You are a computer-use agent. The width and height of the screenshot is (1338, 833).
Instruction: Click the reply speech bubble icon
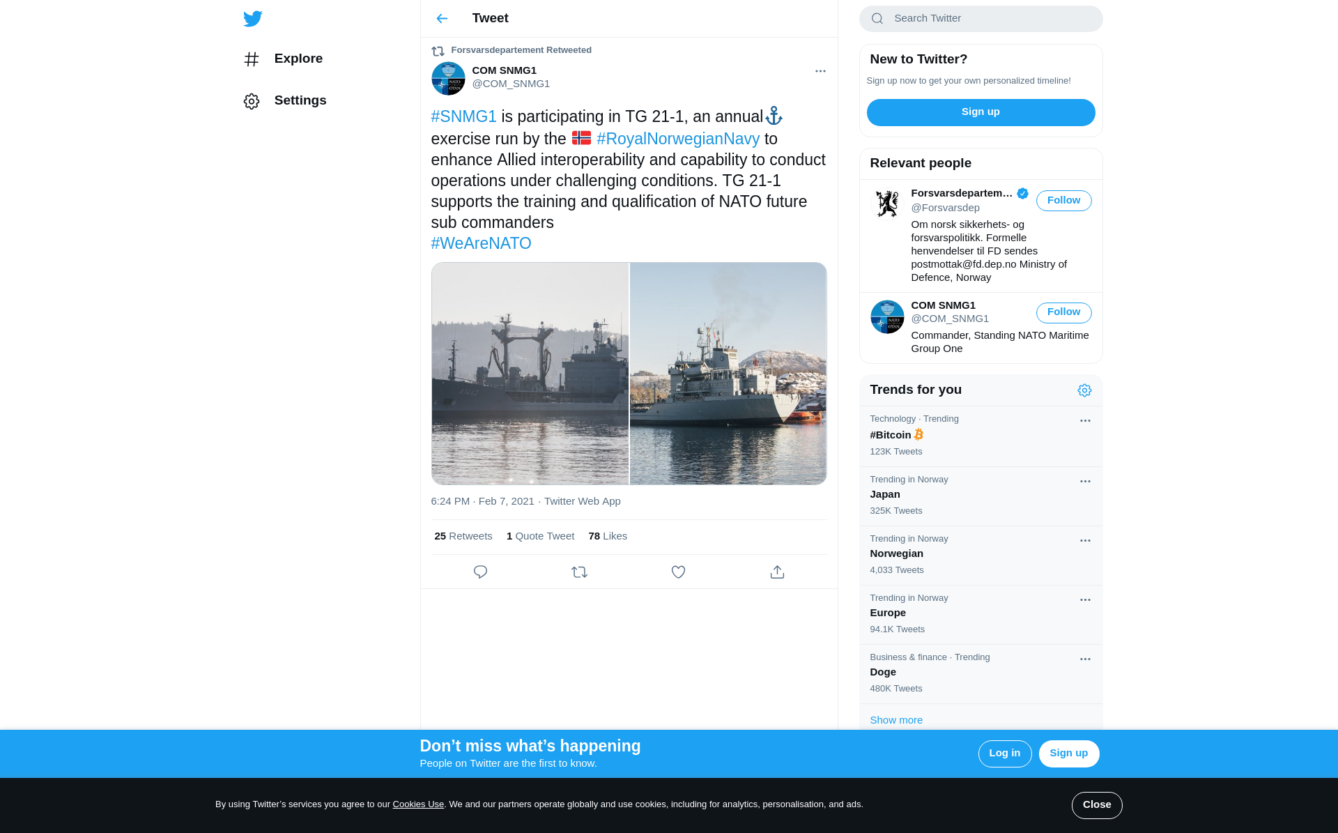[x=480, y=572]
